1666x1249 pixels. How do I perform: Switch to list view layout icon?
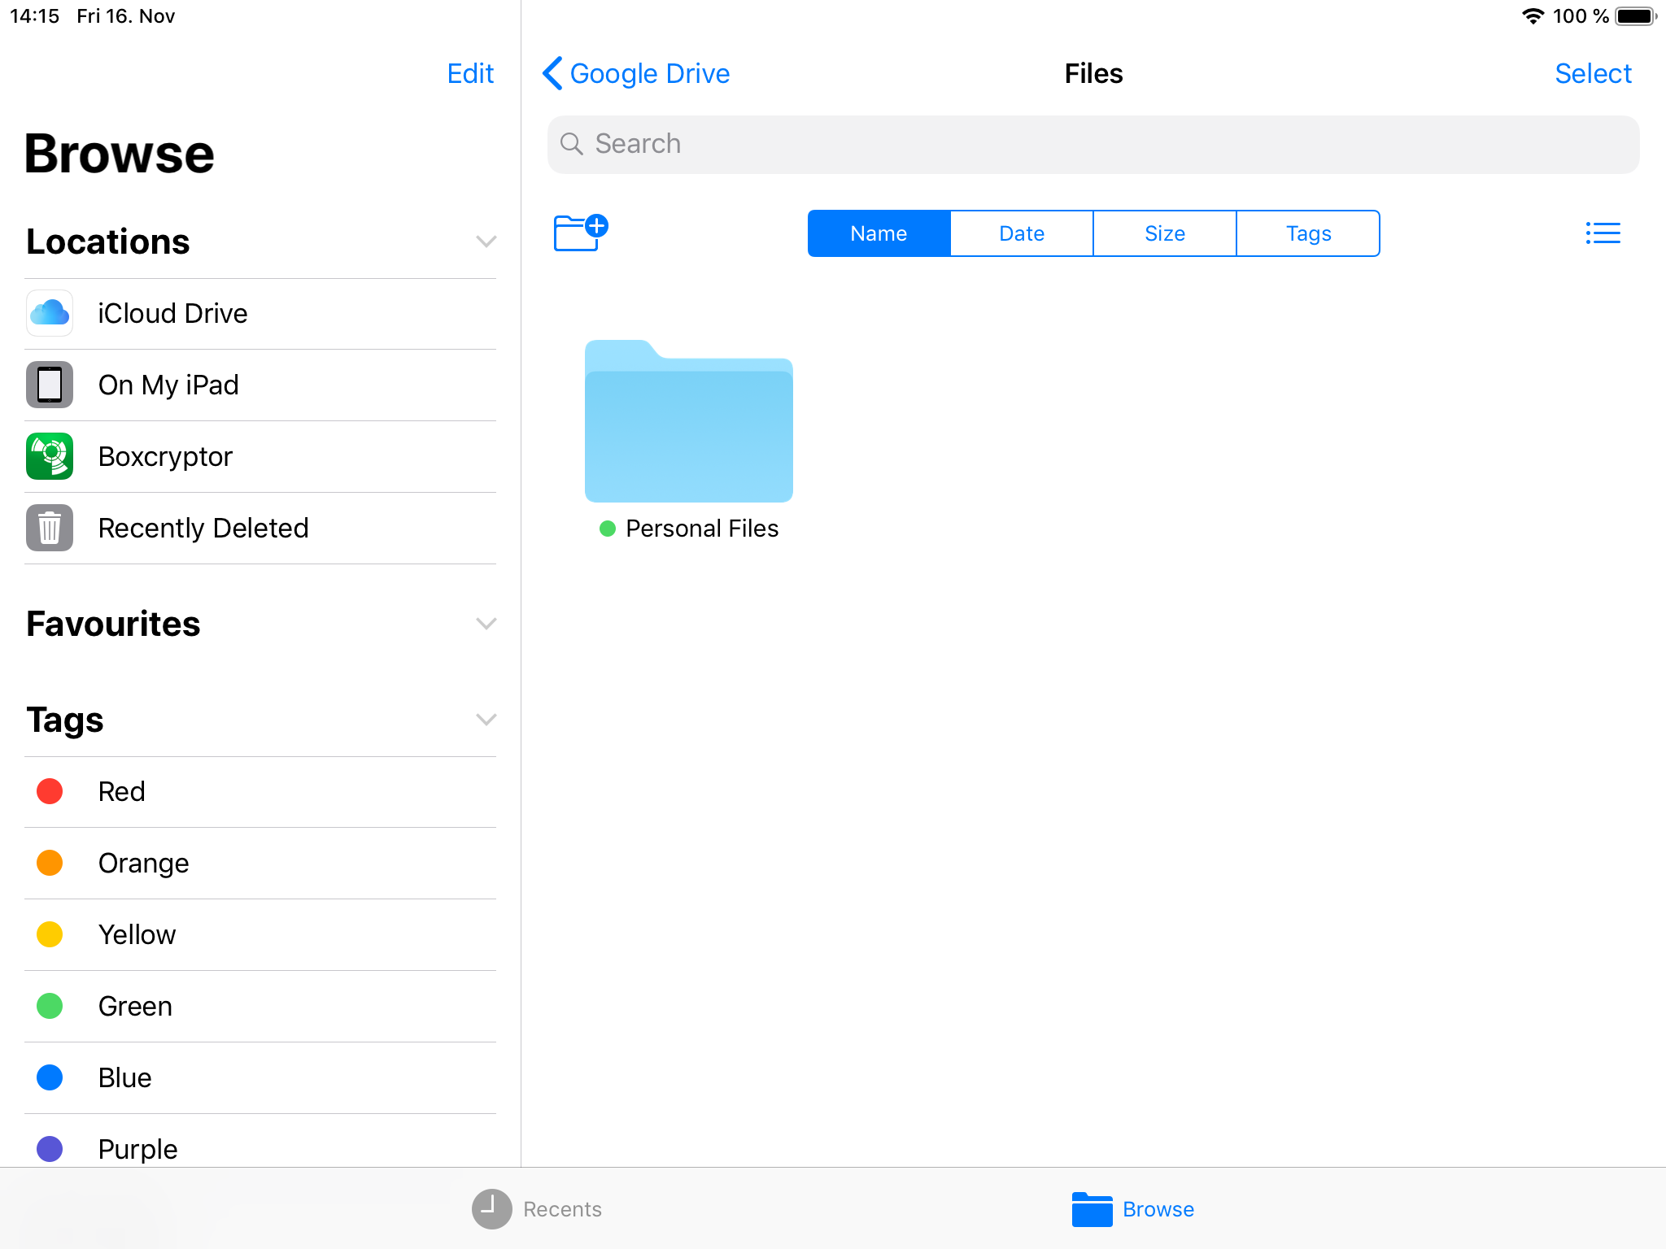click(1602, 233)
